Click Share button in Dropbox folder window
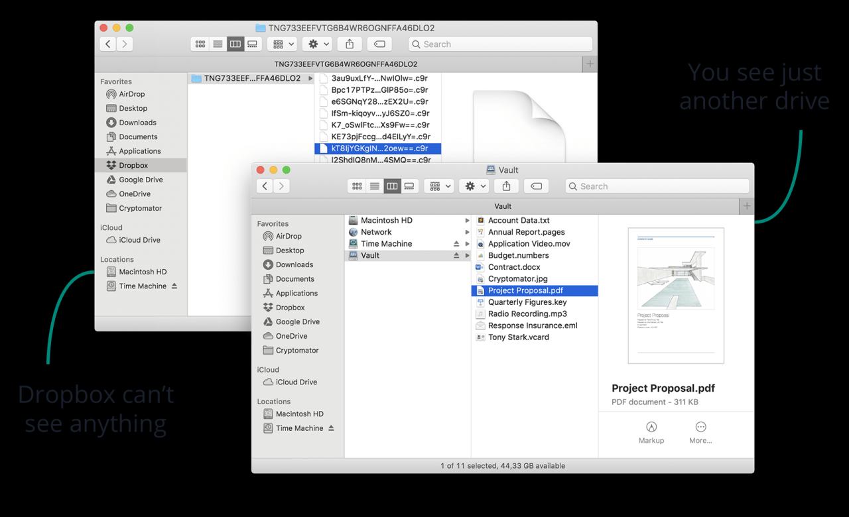The height and width of the screenshot is (517, 849). click(350, 44)
